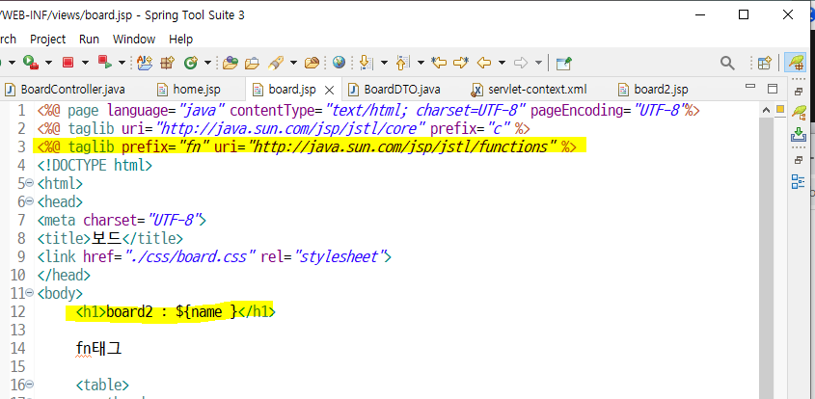The height and width of the screenshot is (399, 815).
Task: Open the dropdown beside the Run Last Tool icon
Action: 49,63
